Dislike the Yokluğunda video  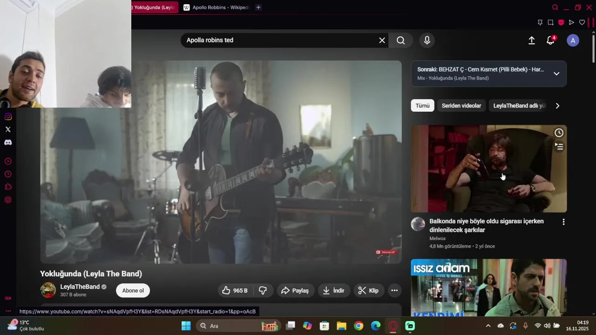tap(263, 290)
